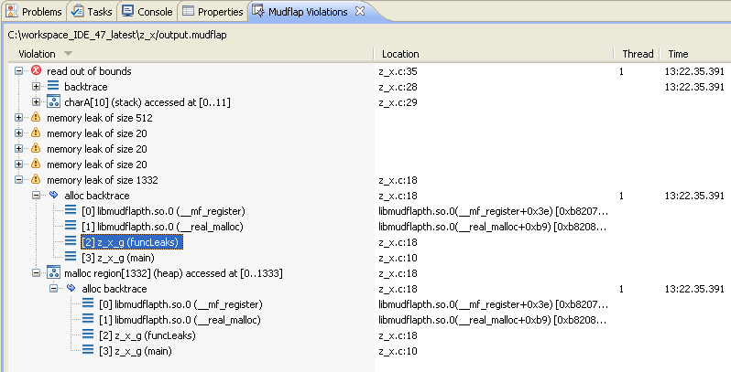
Task: Click the warning icon for memory leak of size 1332
Action: point(36,180)
